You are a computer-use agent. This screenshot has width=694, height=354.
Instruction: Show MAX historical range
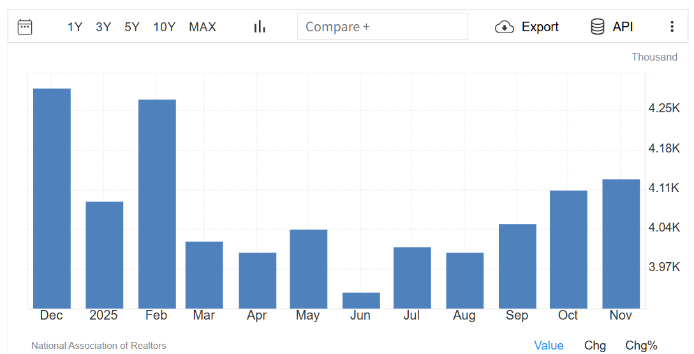[202, 27]
